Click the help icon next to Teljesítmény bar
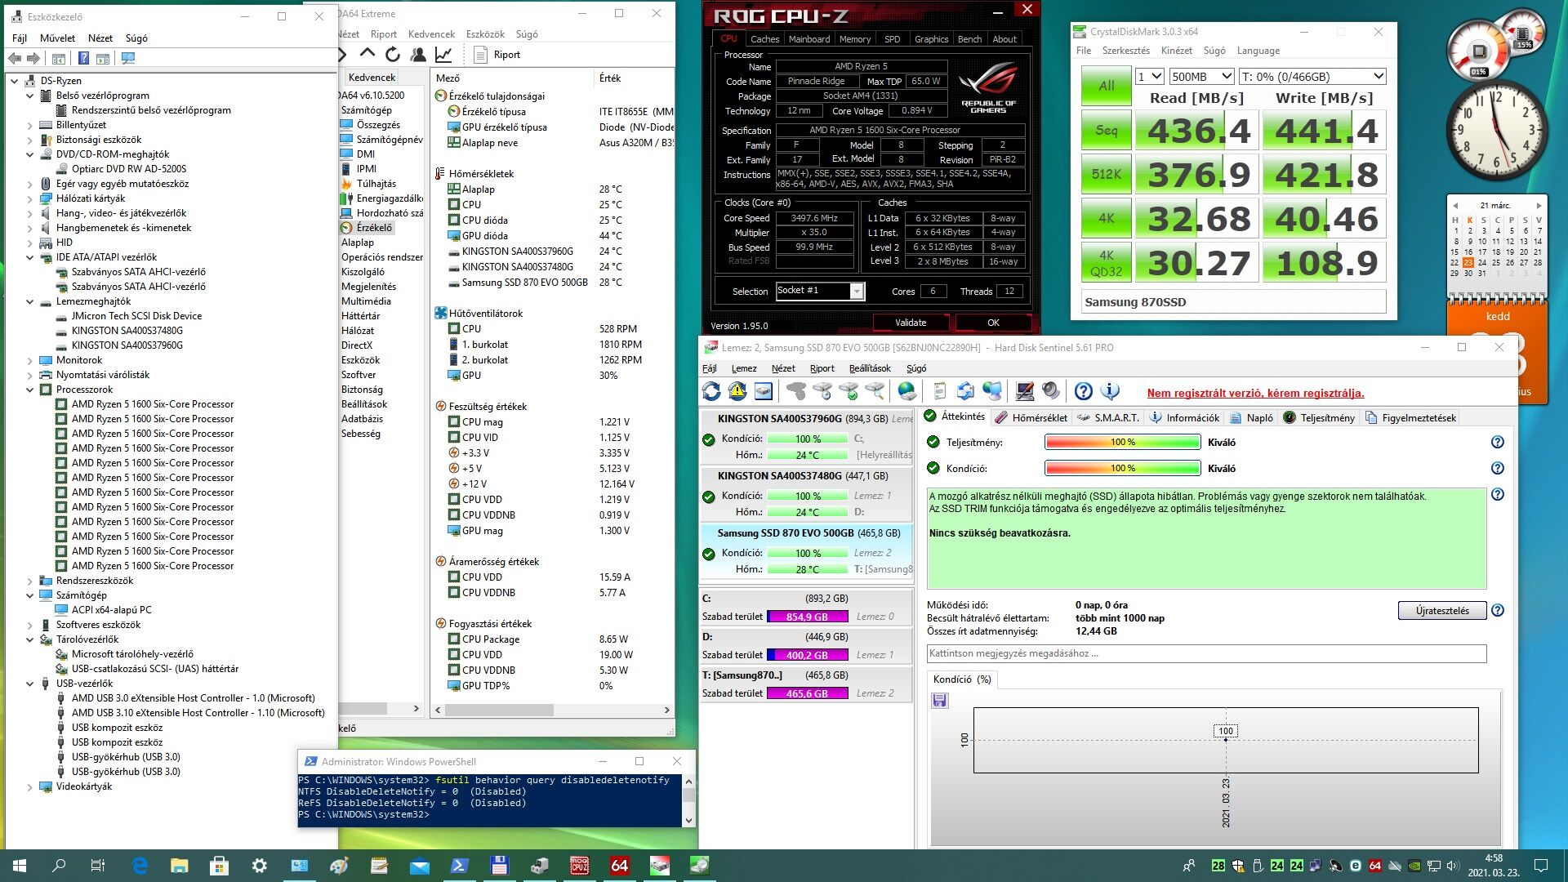This screenshot has height=882, width=1568. 1497,442
